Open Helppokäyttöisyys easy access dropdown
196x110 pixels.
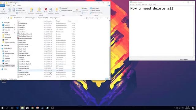[66, 11]
